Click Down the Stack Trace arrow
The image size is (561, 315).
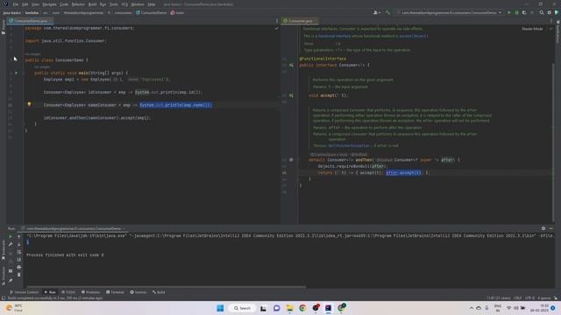(19, 244)
